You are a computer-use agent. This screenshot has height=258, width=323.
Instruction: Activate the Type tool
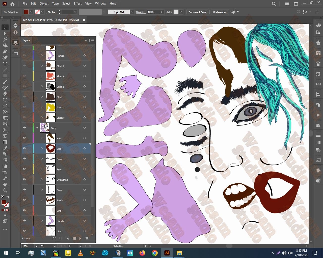pos(5,63)
